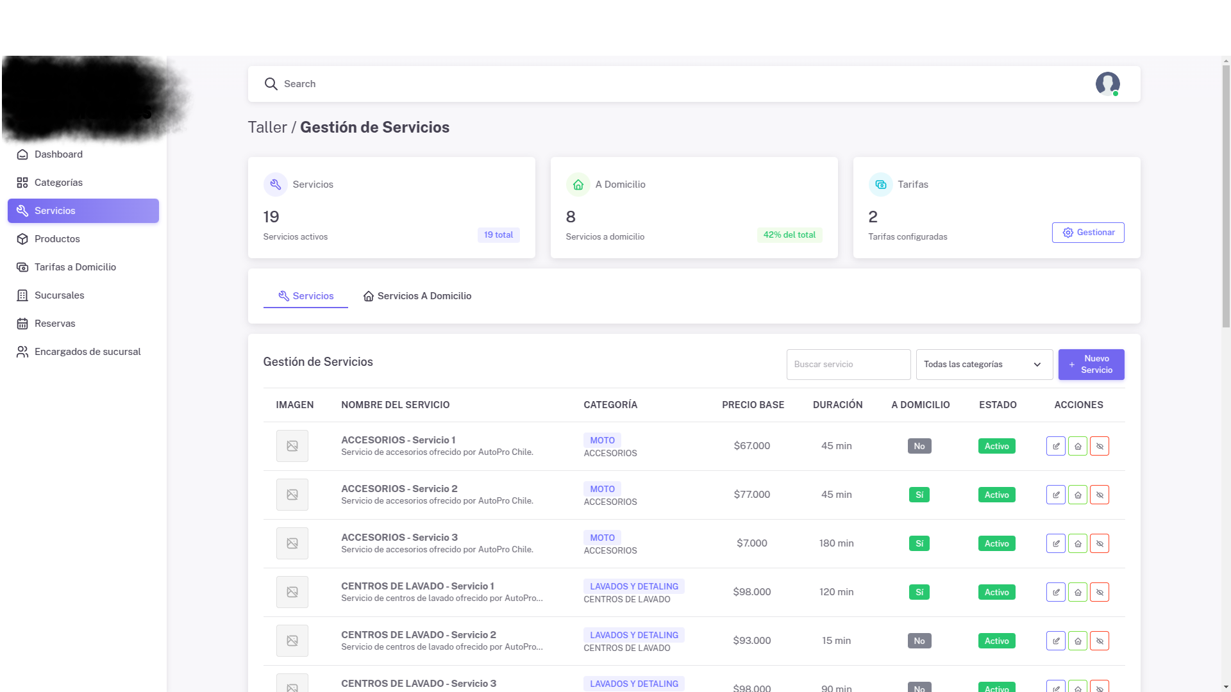Click Gestionar on the Tarifas card
Image resolution: width=1231 pixels, height=692 pixels.
click(x=1088, y=232)
